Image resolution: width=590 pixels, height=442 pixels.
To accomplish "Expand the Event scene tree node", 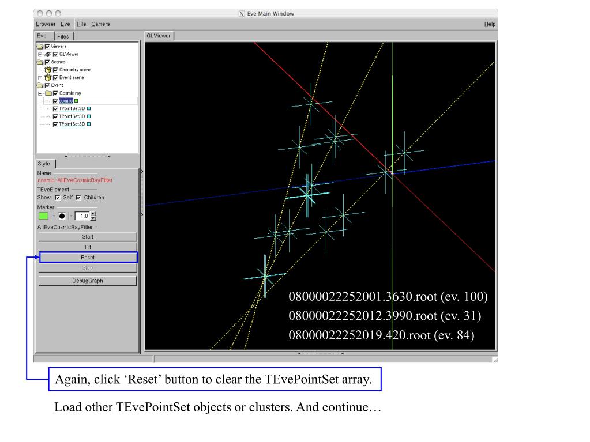I will (40, 78).
